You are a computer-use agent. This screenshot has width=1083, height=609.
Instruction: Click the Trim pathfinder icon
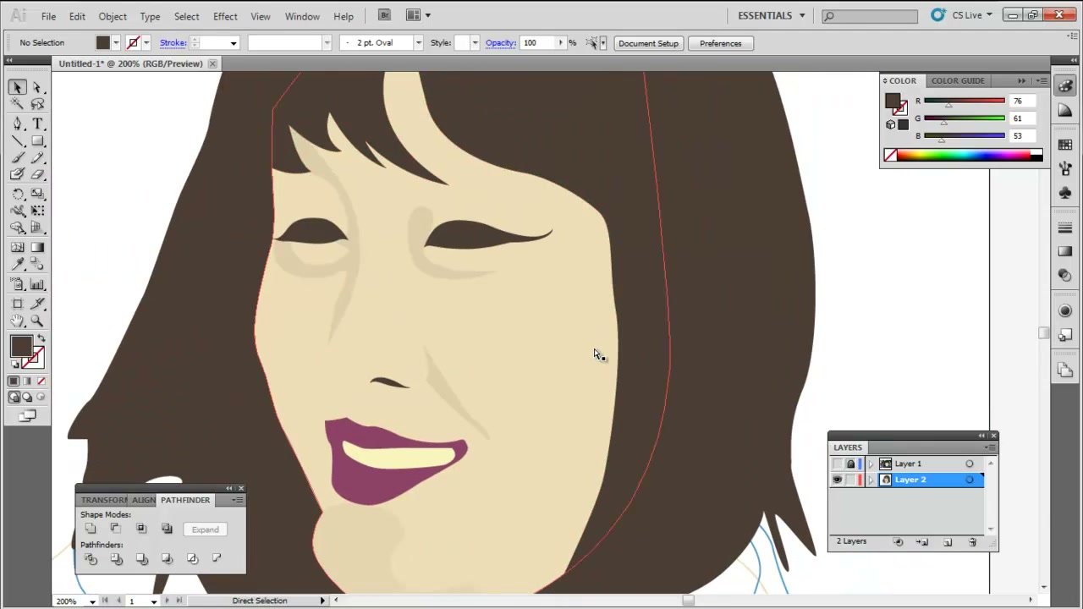(116, 558)
